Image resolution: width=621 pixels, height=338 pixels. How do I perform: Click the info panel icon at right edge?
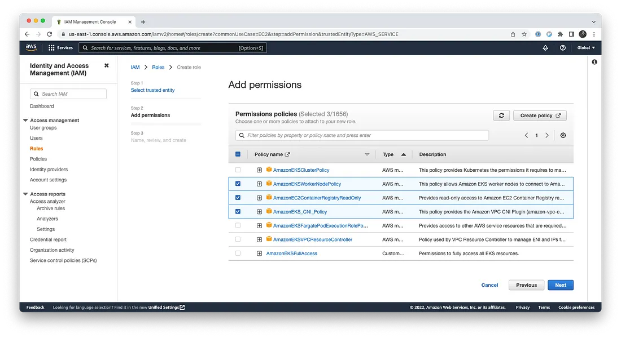tap(594, 62)
